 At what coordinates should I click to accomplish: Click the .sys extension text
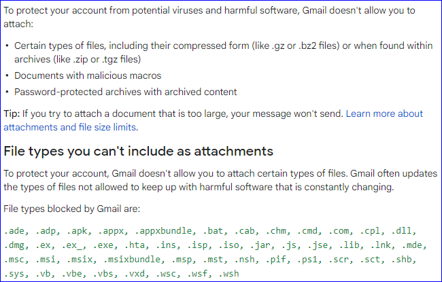14,274
